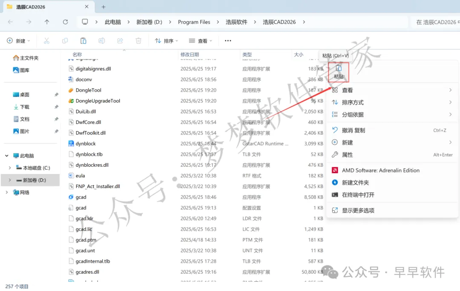Viewport: 460px width, 291px height.
Task: Collapse the 此电脑 tree node
Action: [x=7, y=156]
